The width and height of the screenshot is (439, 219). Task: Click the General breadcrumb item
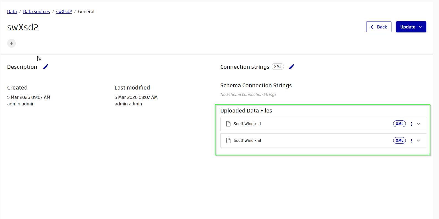point(86,11)
